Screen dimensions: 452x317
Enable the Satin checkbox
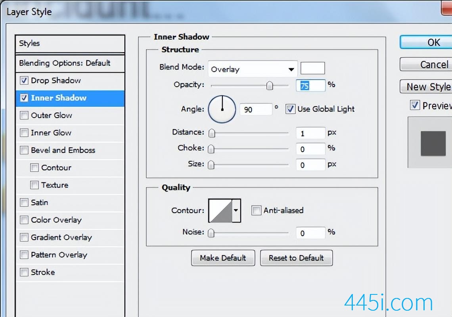24,202
